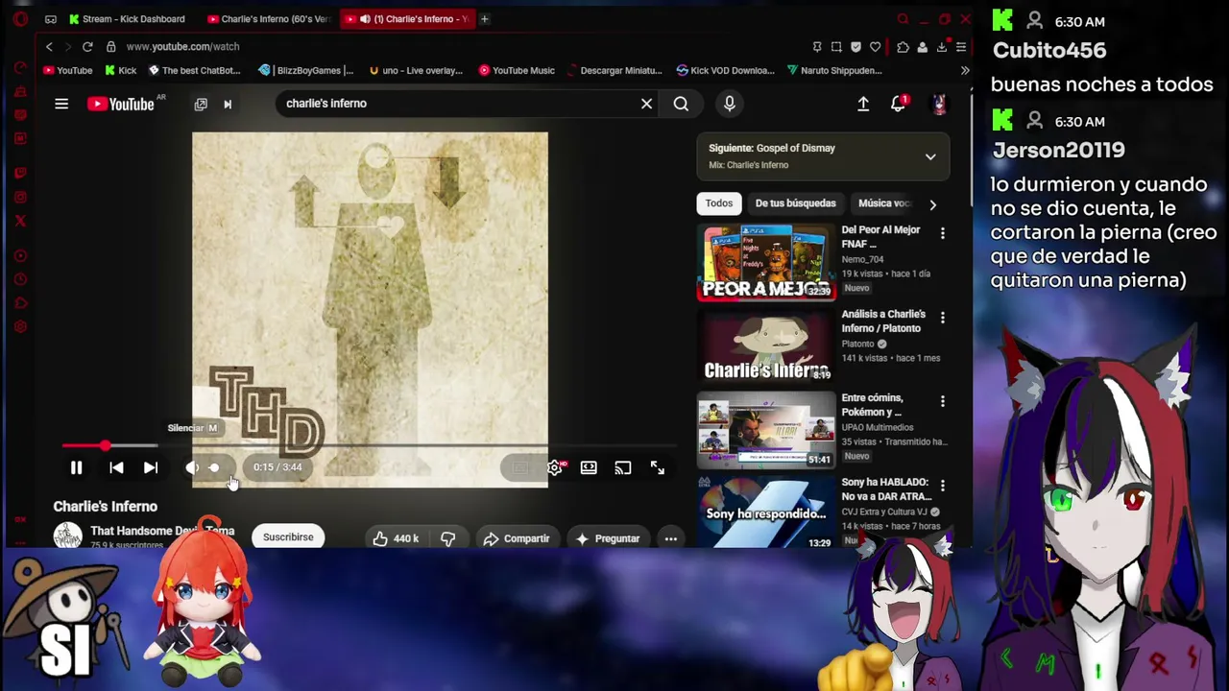This screenshot has height=691, width=1229.
Task: Open the Entre cómins, Pokémon video thumbnail
Action: [x=766, y=430]
